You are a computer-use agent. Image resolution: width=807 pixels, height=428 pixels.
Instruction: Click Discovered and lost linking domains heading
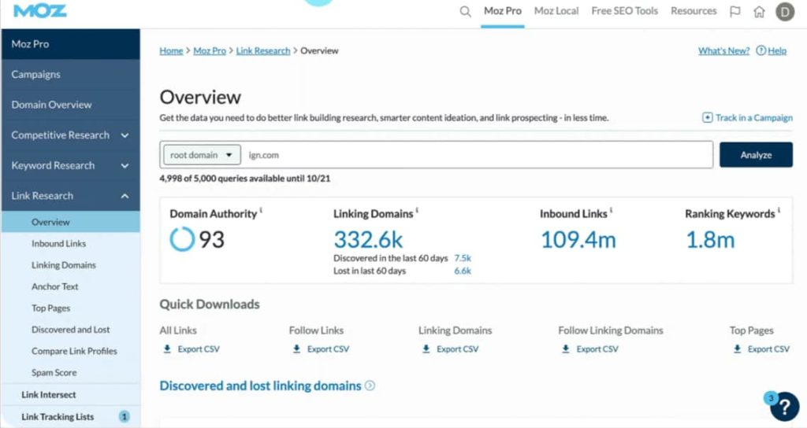pyautogui.click(x=260, y=386)
